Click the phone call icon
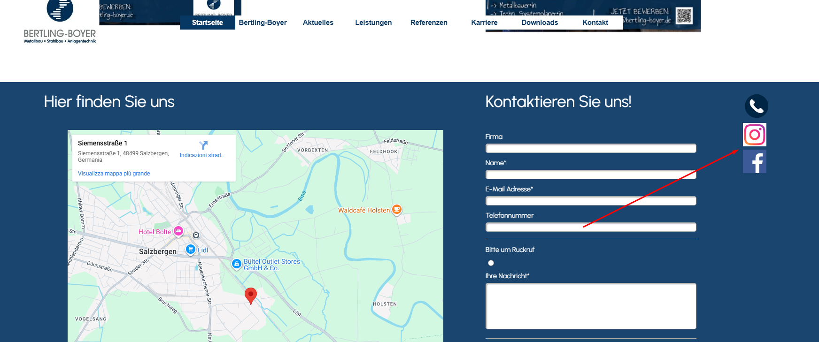The width and height of the screenshot is (819, 342). point(756,106)
